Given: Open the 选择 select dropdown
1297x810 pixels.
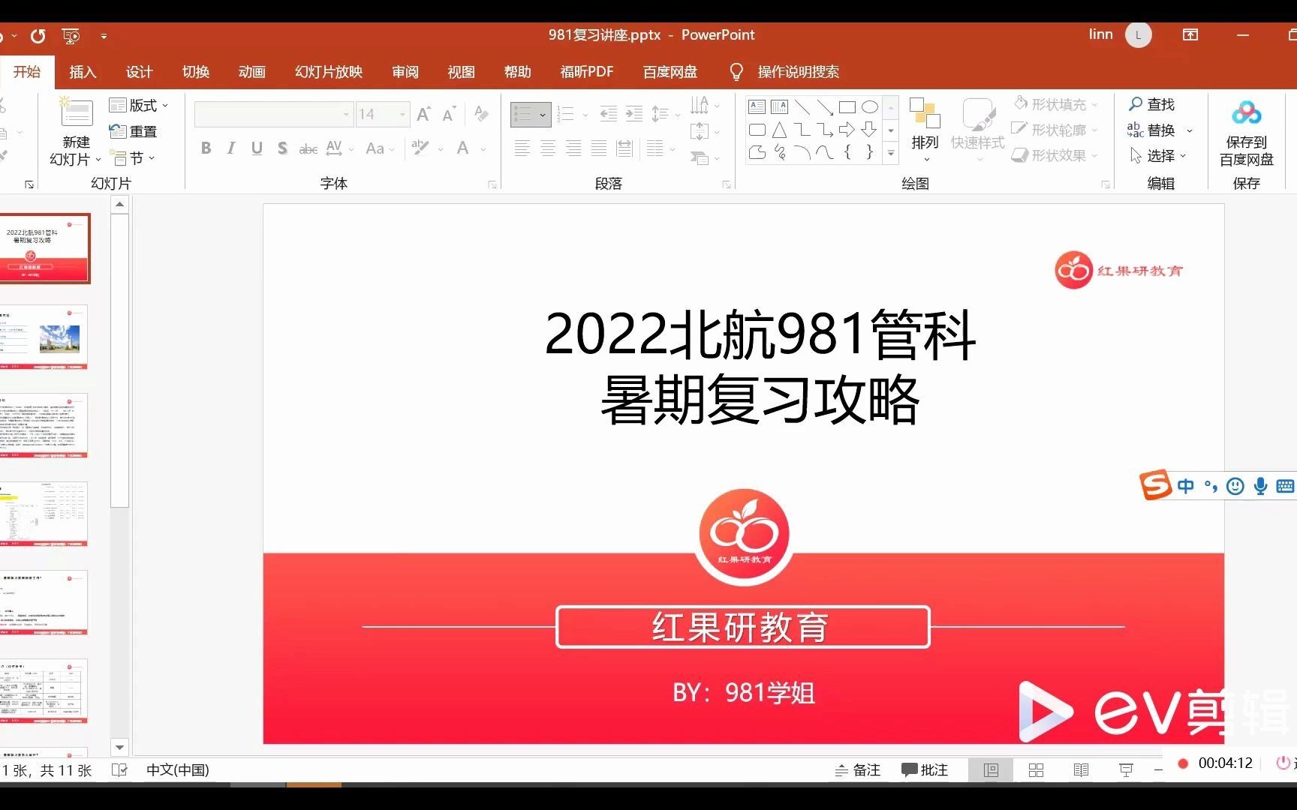Looking at the screenshot, I should click(x=1159, y=155).
